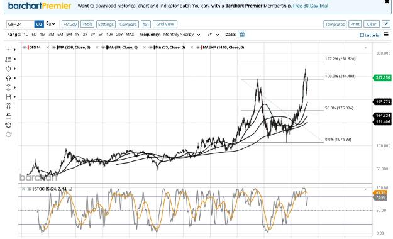Remove the STOCHS study pane
The width and height of the screenshot is (393, 239).
click(23, 189)
